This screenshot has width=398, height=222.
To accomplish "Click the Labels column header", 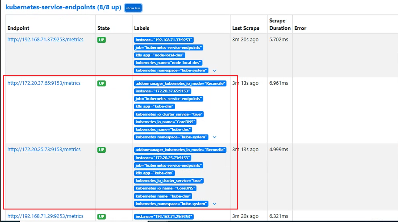I will (142, 28).
